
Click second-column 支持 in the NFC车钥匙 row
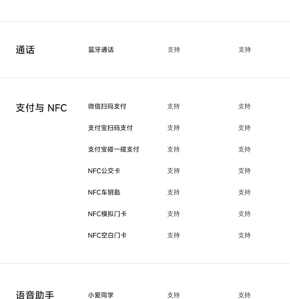pyautogui.click(x=244, y=192)
